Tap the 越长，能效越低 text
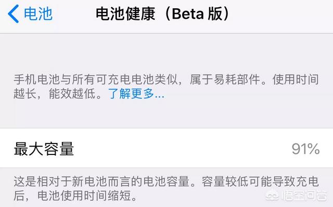Screen dimensions: 333x207 55,94
